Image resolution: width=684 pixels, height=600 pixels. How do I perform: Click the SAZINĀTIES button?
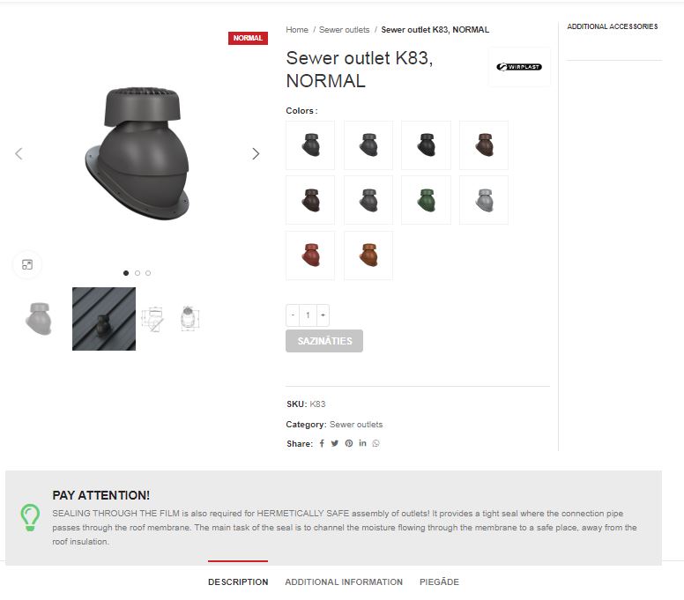[x=324, y=341]
